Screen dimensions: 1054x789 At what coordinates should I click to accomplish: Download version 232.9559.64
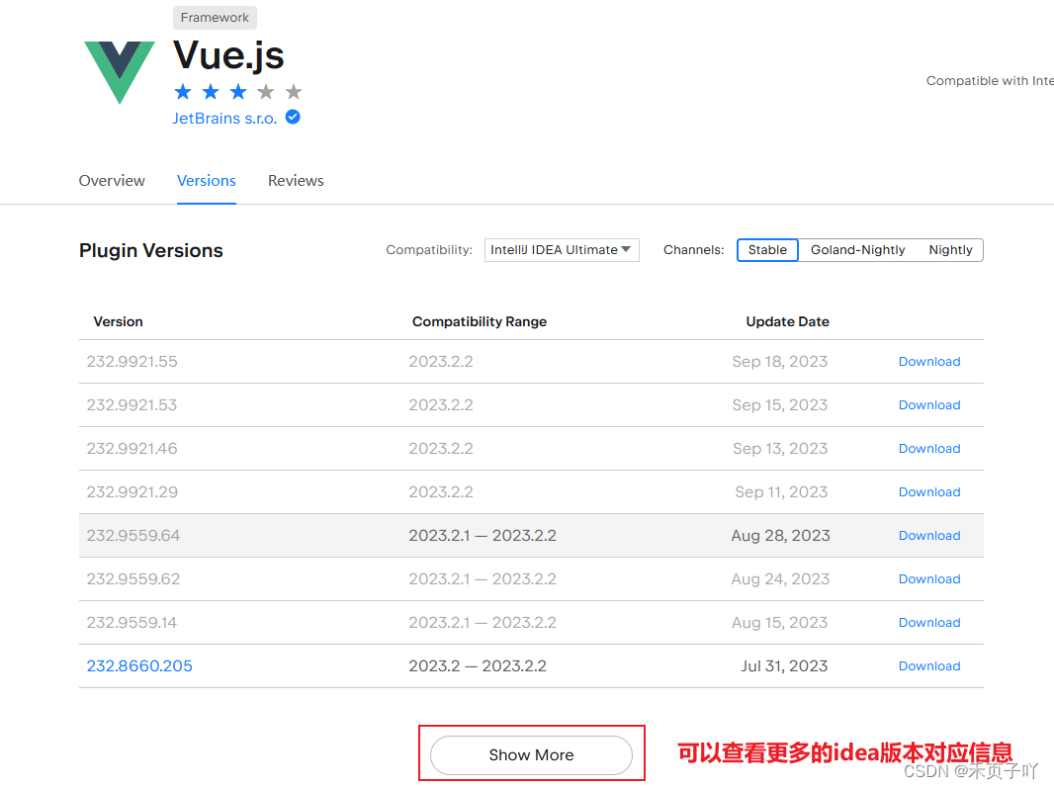[x=929, y=536]
